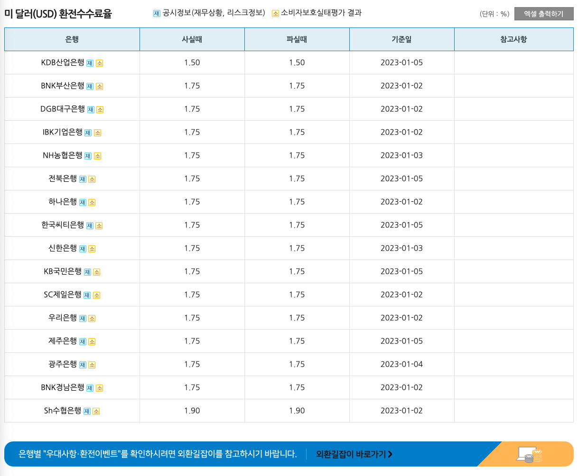This screenshot has height=476, width=578.
Task: Open 소 consumer protection icon for IBK기업은행
Action: tap(97, 133)
